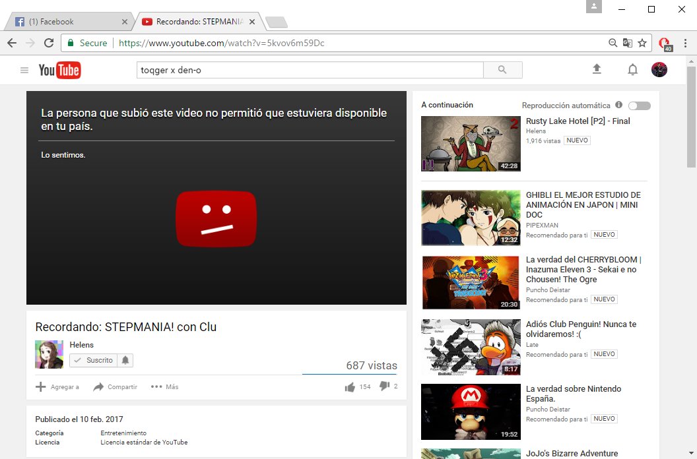Open La verdad sobre Nintendo España title

tap(574, 394)
